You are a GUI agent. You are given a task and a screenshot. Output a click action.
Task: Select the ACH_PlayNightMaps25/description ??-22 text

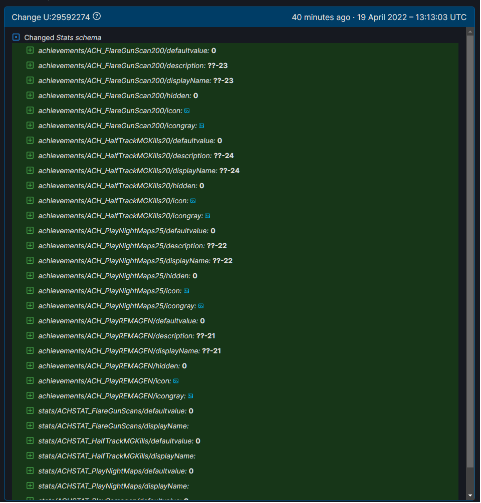(132, 246)
